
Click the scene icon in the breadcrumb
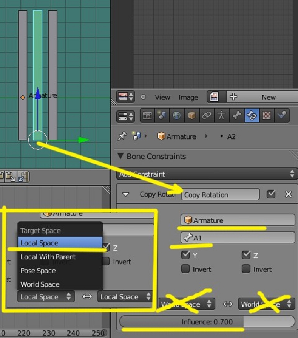136,136
